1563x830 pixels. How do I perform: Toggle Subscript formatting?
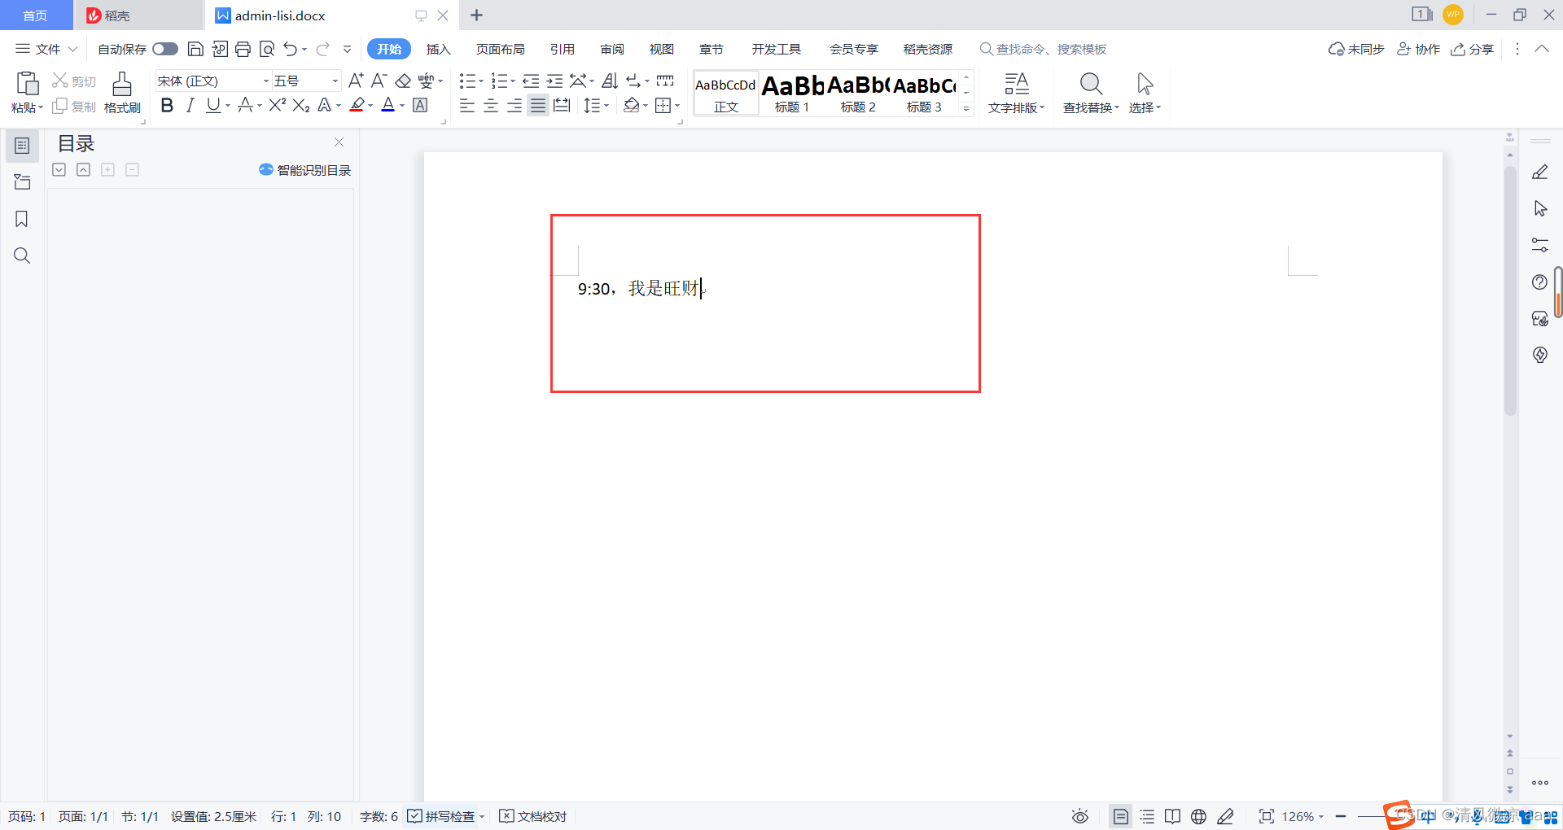301,105
